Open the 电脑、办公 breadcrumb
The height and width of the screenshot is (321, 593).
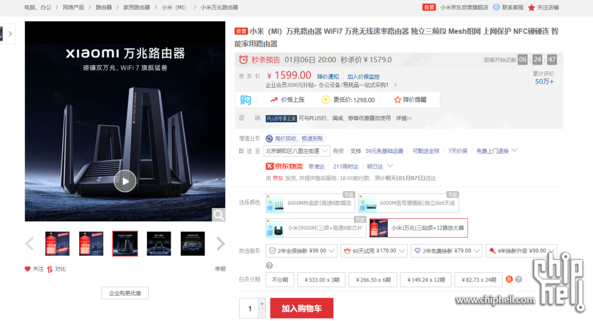pos(38,7)
